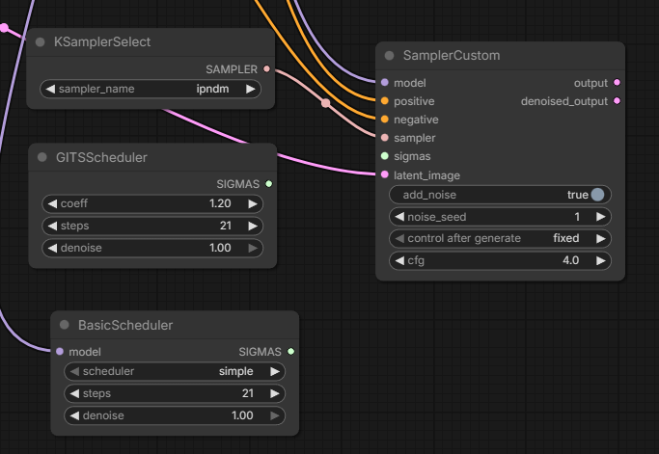Decrease steps in BasicScheduler
The image size is (659, 454).
pos(74,393)
